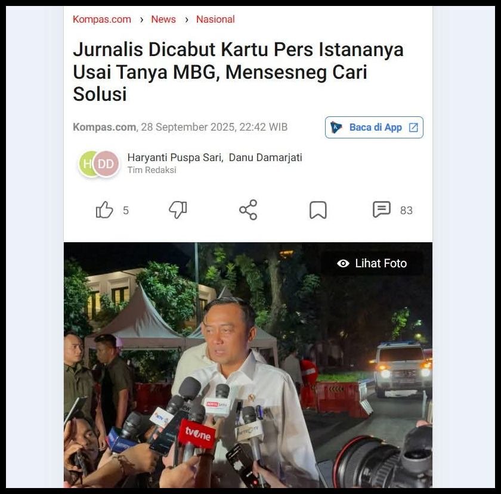
Task: Click the chevron after Kompas.com breadcrumb
Action: pos(141,20)
